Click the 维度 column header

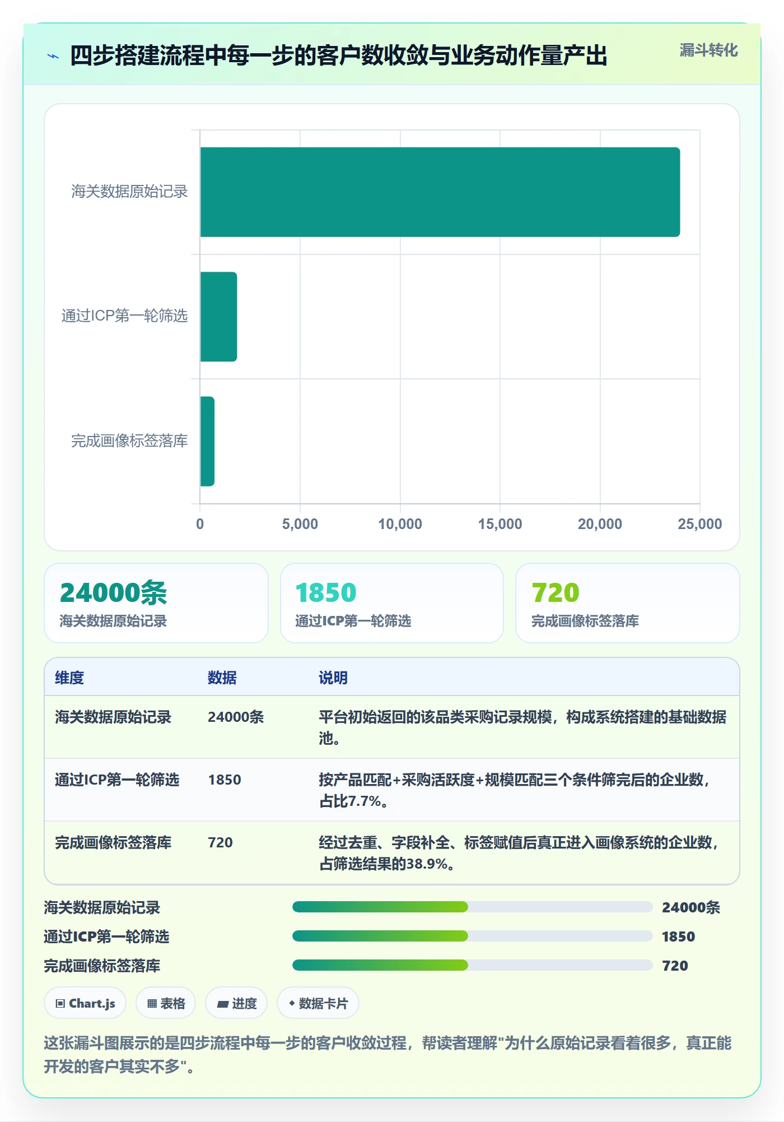point(69,678)
